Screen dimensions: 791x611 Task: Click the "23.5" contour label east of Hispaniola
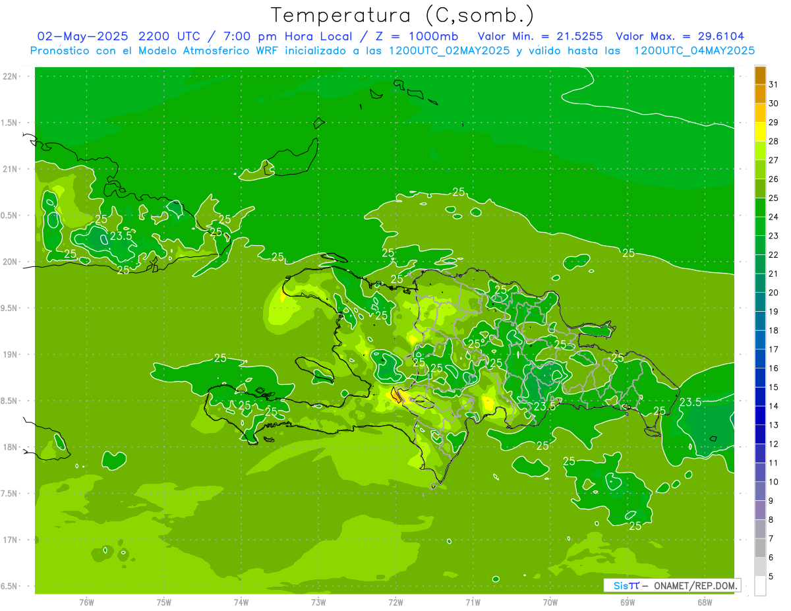click(x=690, y=402)
